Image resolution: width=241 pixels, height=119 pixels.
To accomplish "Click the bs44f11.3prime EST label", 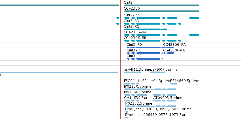I will tap(137, 70).
